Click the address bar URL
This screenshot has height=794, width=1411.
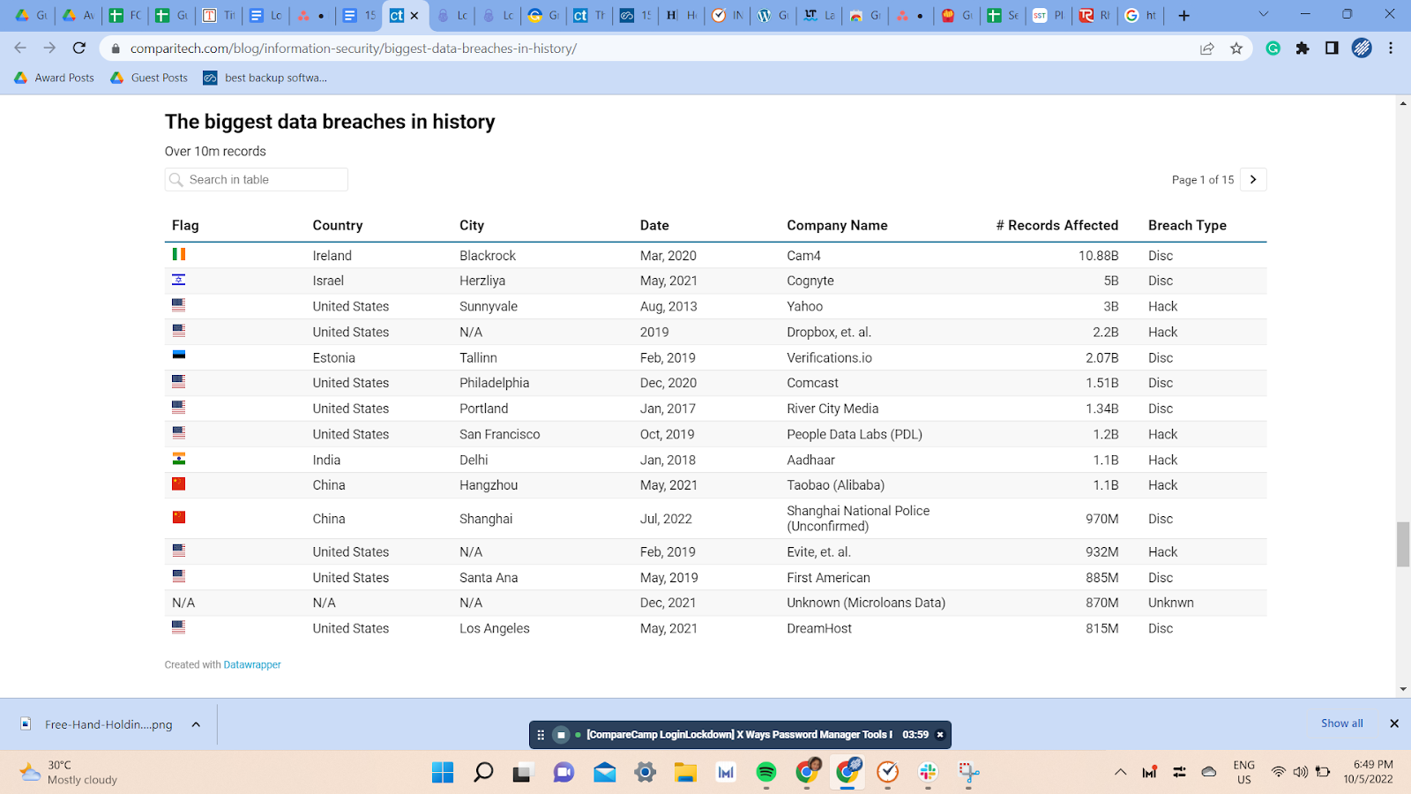pyautogui.click(x=354, y=49)
